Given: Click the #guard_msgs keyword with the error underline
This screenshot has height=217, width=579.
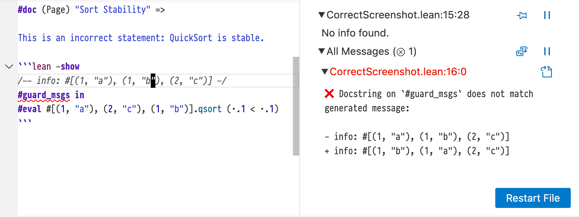Looking at the screenshot, I should tap(44, 95).
